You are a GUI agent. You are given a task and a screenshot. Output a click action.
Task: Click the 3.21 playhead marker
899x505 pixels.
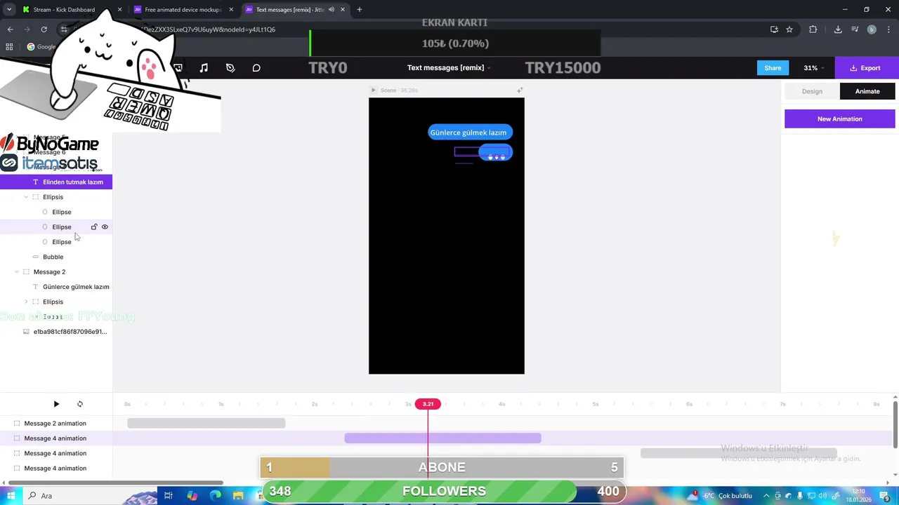coord(428,404)
